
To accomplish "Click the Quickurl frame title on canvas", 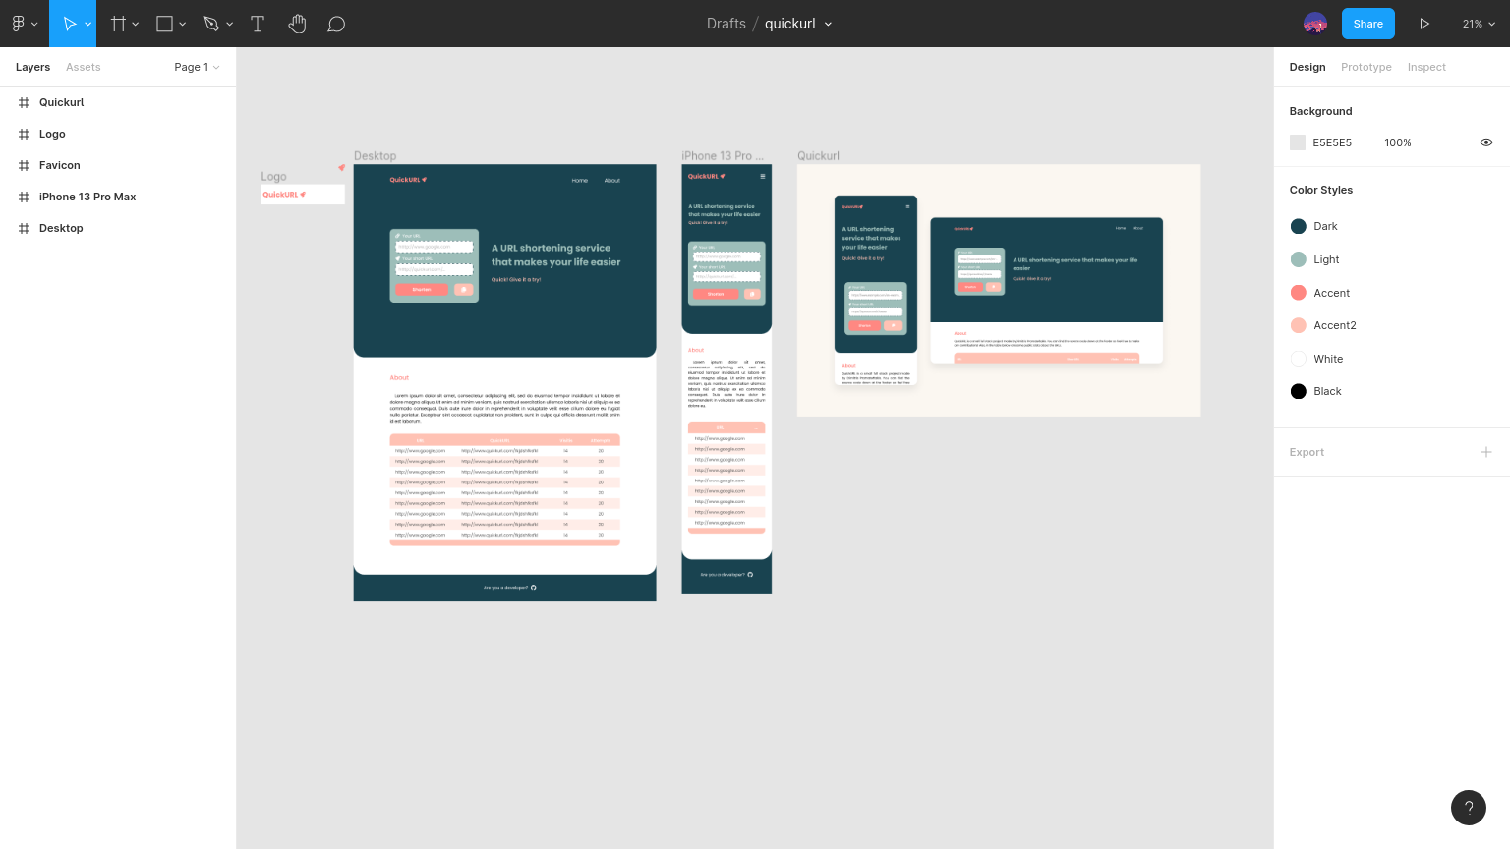I will click(818, 156).
